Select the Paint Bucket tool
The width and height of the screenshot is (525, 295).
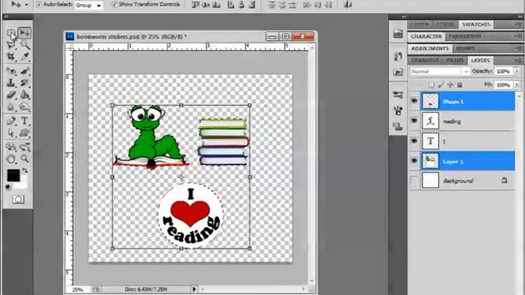click(x=25, y=95)
